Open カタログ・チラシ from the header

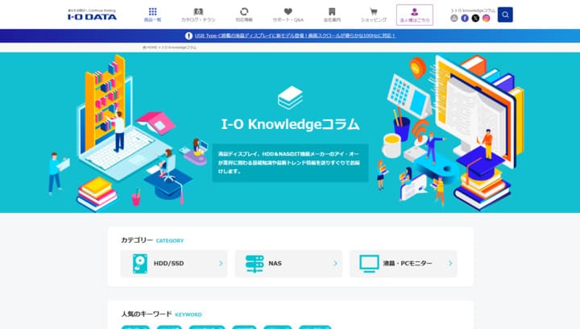pos(198,15)
